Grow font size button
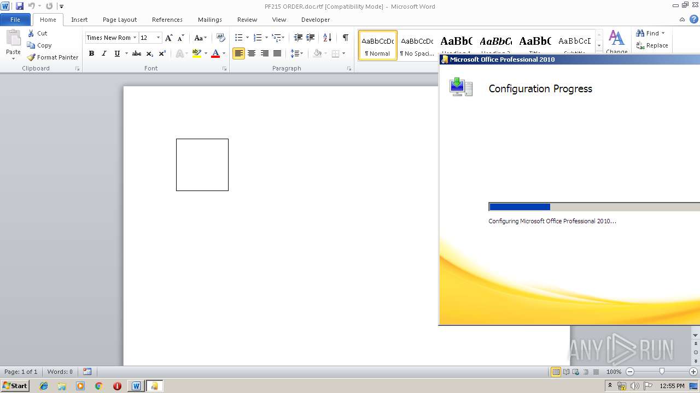Viewport: 700px width, 393px height. coord(169,38)
